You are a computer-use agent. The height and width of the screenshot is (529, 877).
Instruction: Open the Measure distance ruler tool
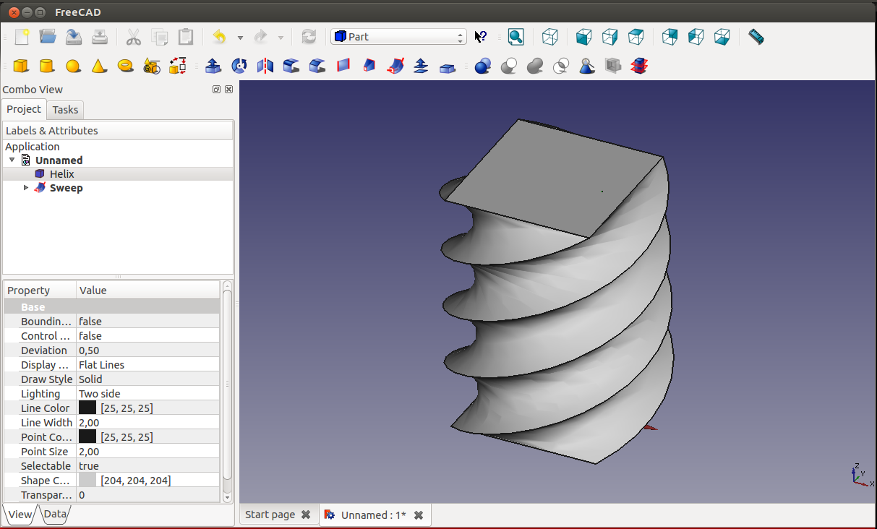(x=756, y=37)
